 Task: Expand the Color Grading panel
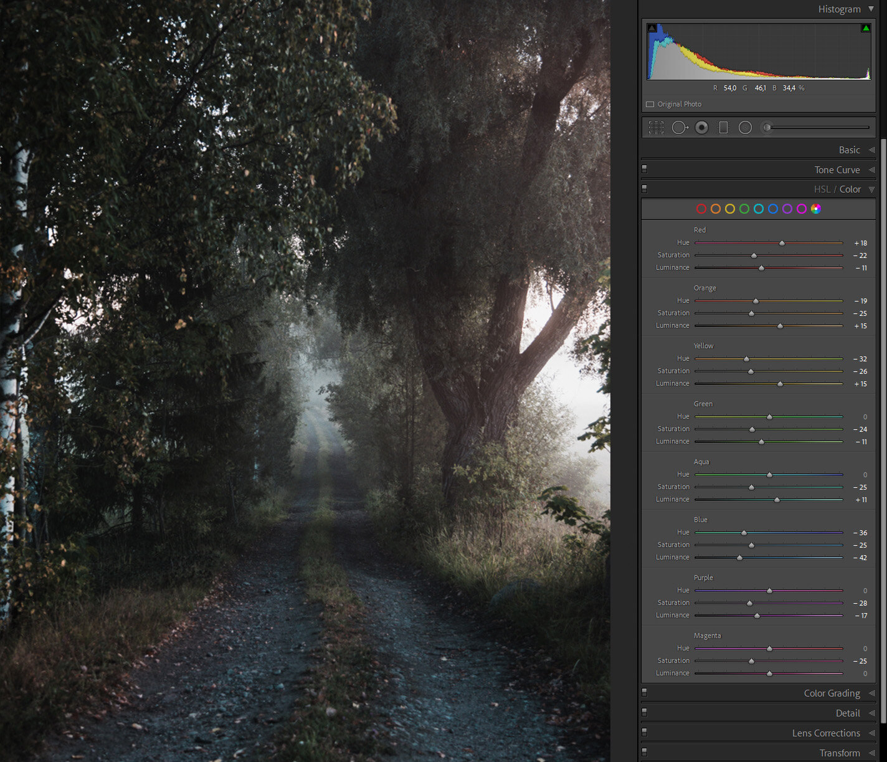[832, 693]
